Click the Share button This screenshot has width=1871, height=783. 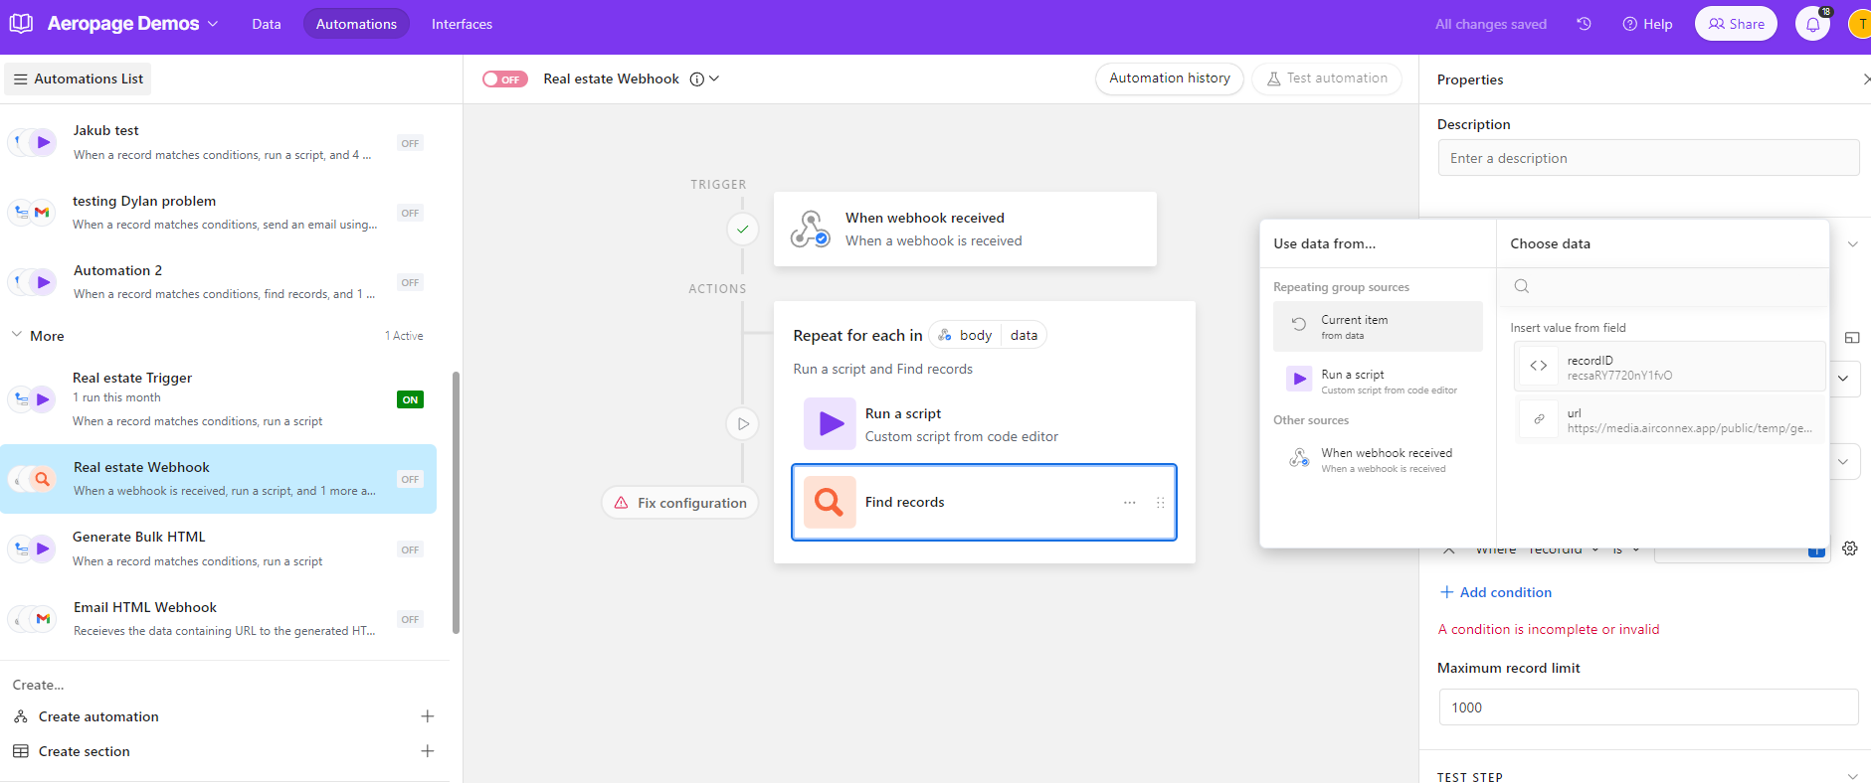point(1736,24)
